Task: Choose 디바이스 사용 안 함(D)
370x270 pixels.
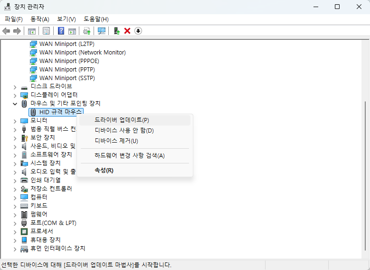Action: (x=135, y=130)
